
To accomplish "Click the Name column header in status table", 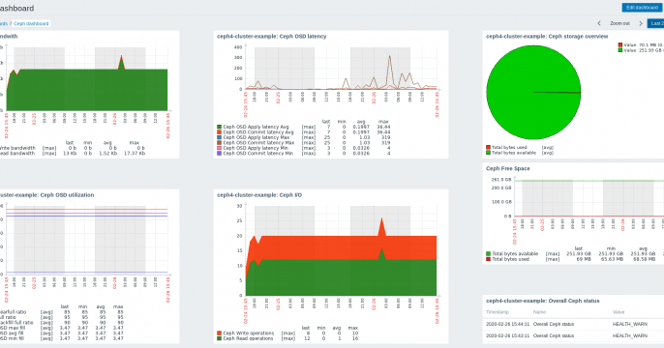I will (x=539, y=312).
